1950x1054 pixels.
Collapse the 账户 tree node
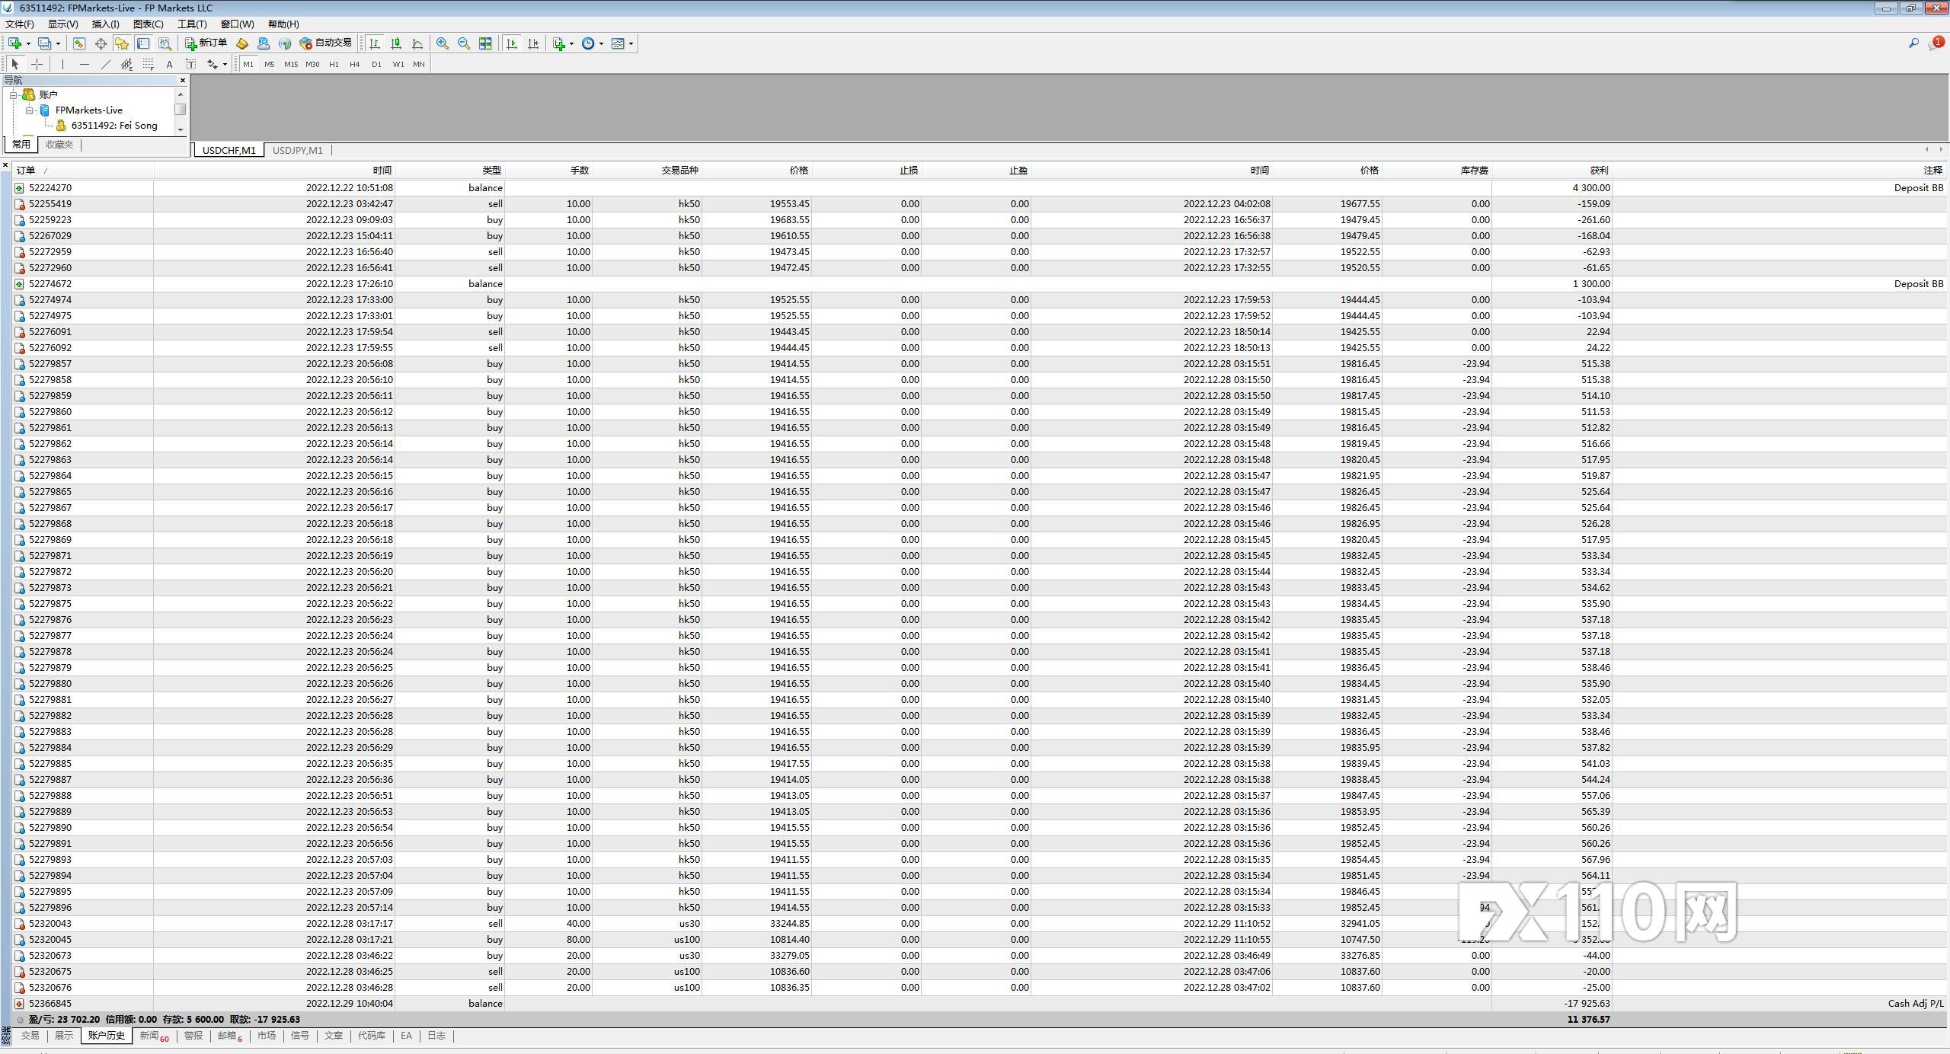pos(13,94)
